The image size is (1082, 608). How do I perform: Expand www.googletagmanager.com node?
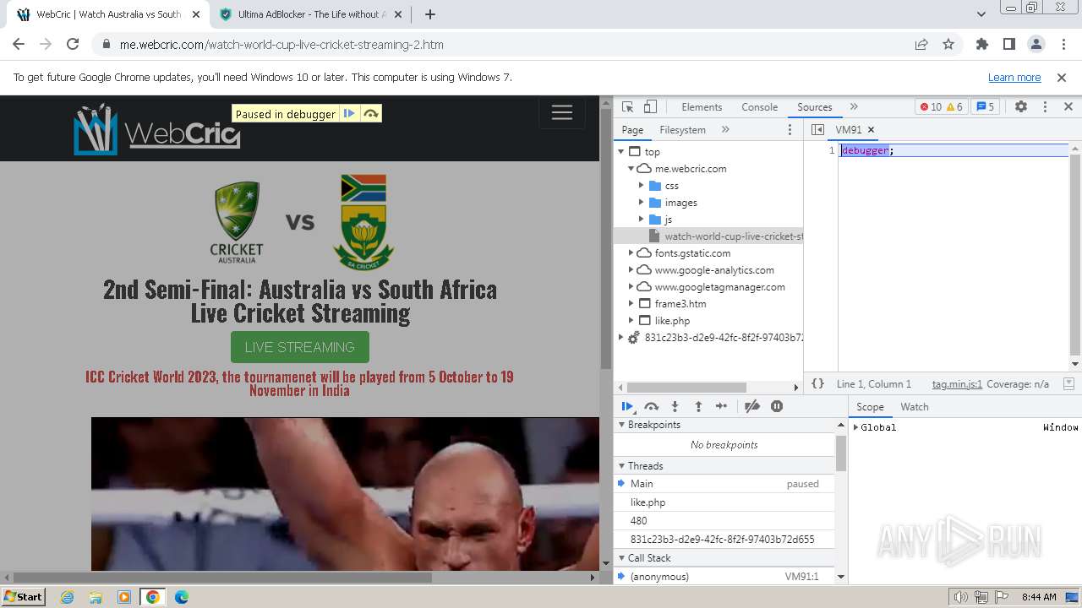point(631,287)
